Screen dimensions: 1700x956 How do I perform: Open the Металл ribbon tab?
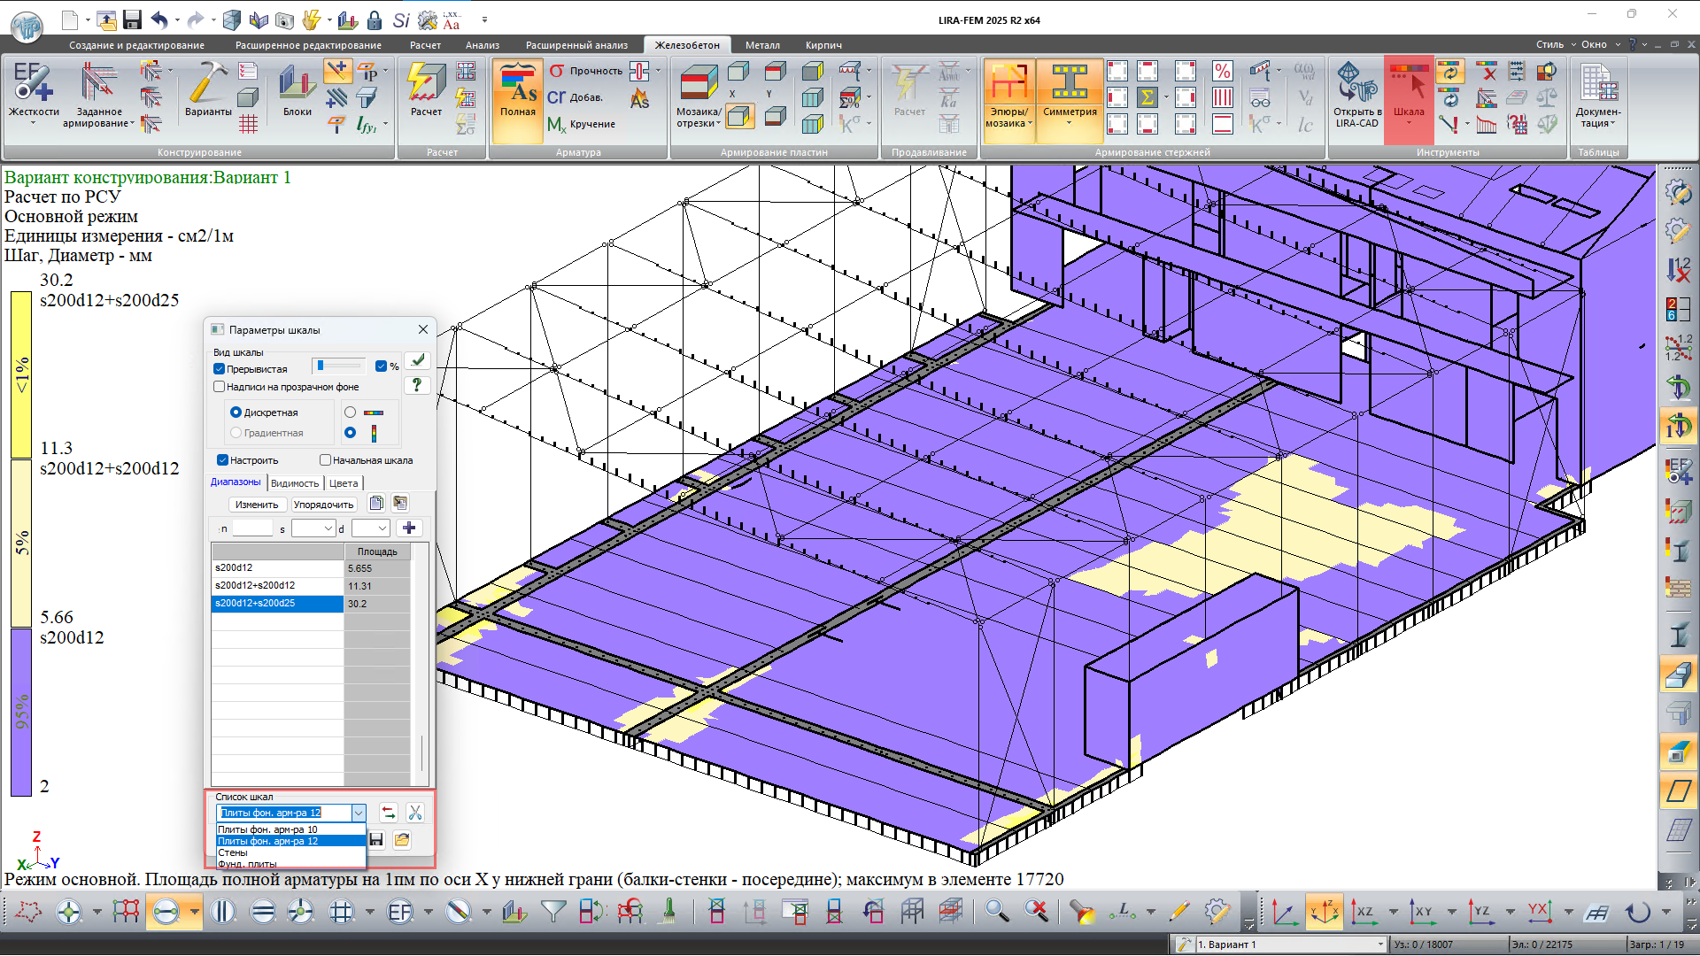[x=761, y=45]
